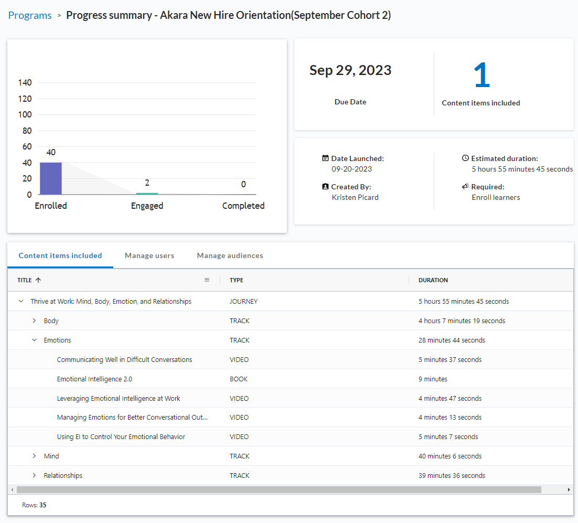Collapse the Emotions track

pos(35,340)
